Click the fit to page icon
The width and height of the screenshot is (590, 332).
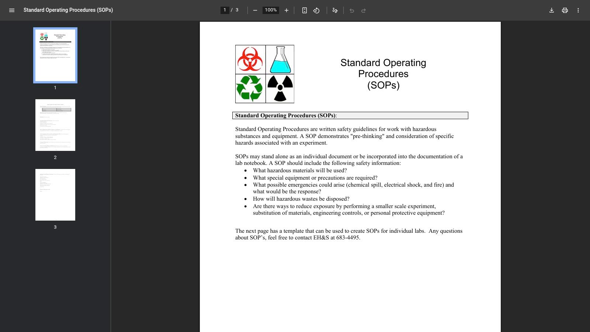pos(304,10)
